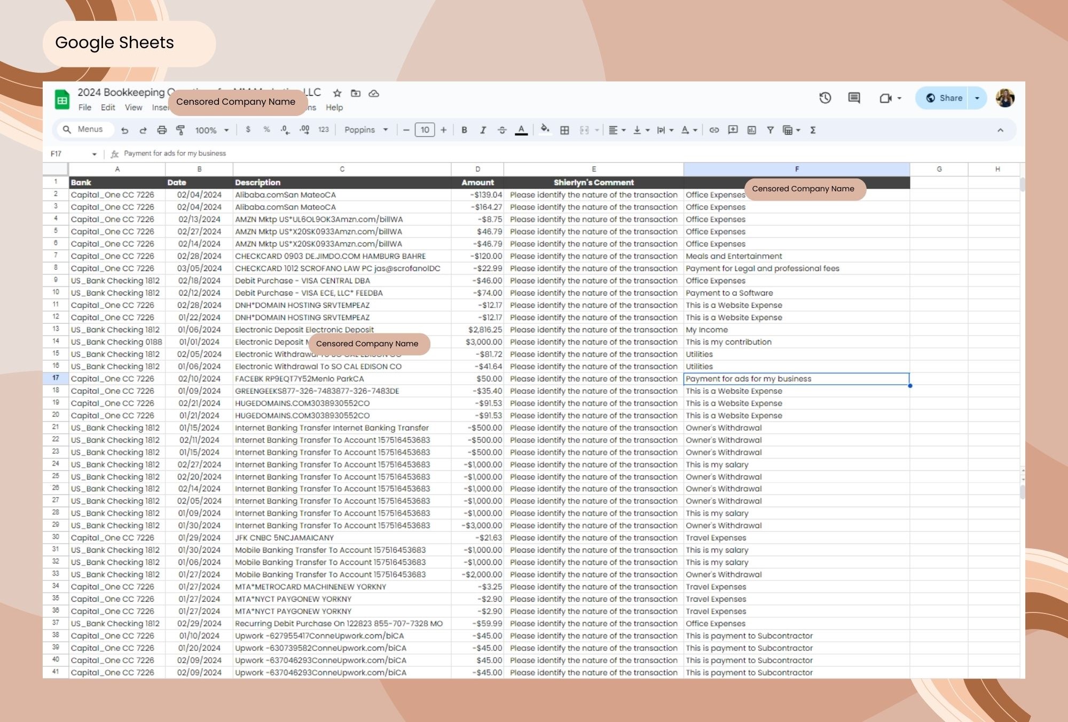Open the Name box dropdown arrow
1068x722 pixels.
click(95, 154)
